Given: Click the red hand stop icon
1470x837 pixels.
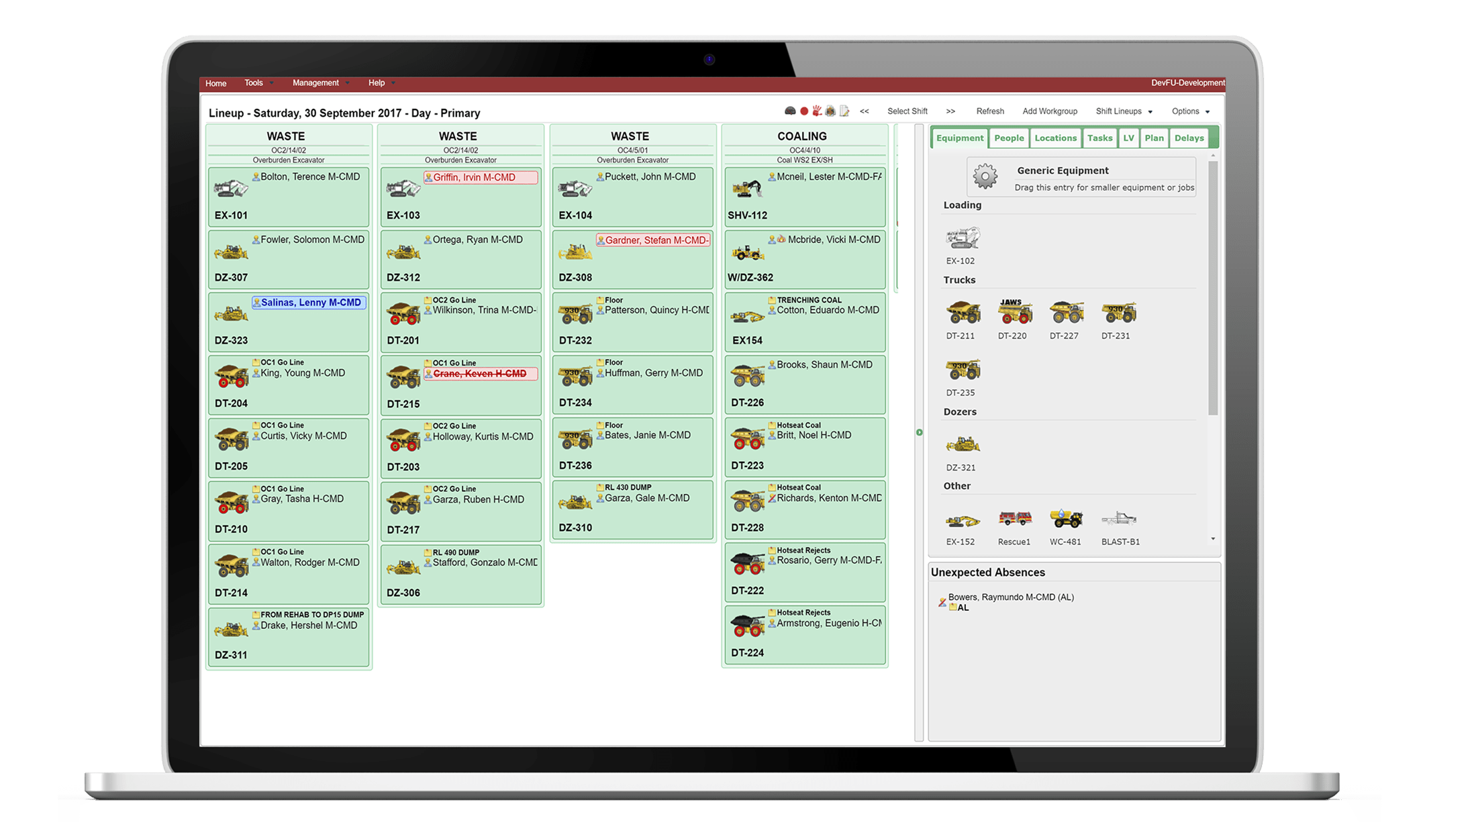Looking at the screenshot, I should (817, 111).
